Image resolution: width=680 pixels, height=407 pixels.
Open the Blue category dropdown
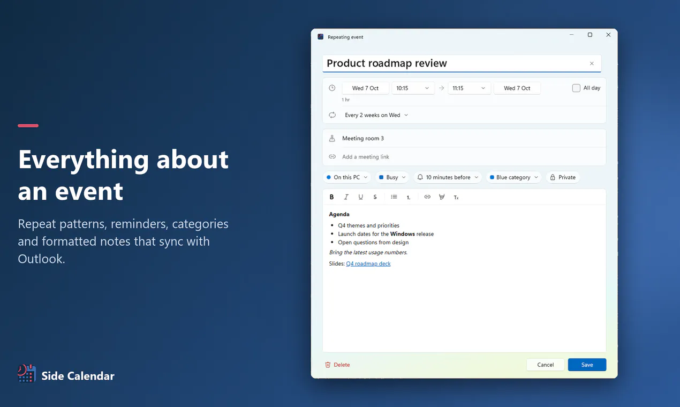pyautogui.click(x=514, y=177)
